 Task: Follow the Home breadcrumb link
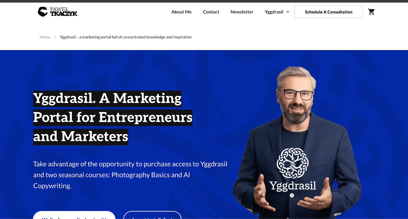[45, 37]
